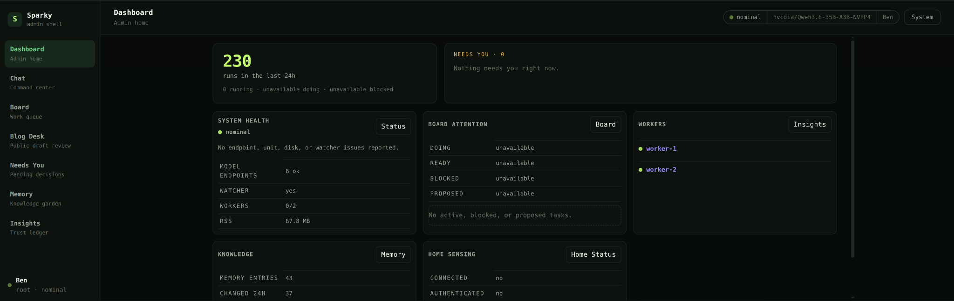This screenshot has width=954, height=301.
Task: Click the Watcher 'yes' value
Action: coord(291,191)
